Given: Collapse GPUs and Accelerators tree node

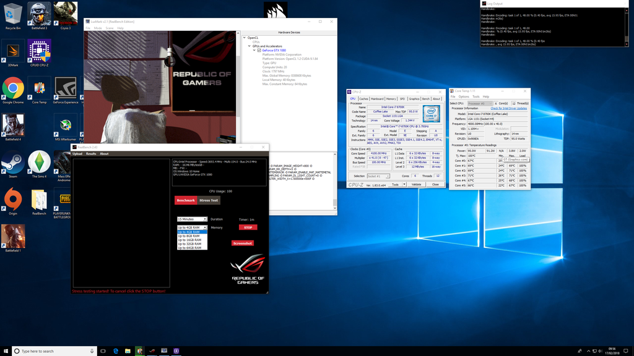Looking at the screenshot, I should [249, 46].
